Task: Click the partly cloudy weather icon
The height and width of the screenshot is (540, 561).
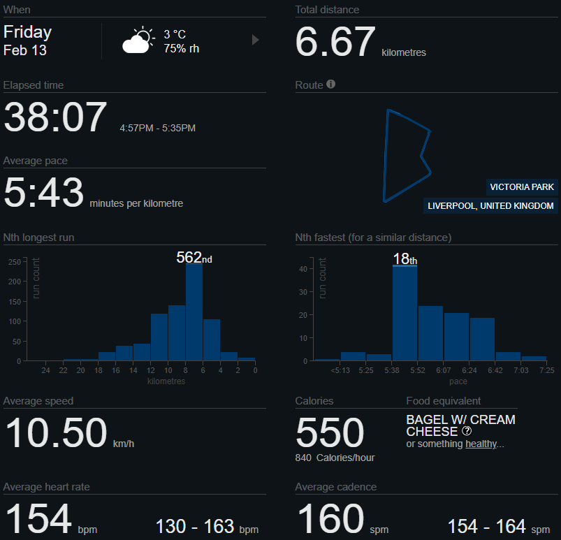Action: [x=138, y=41]
